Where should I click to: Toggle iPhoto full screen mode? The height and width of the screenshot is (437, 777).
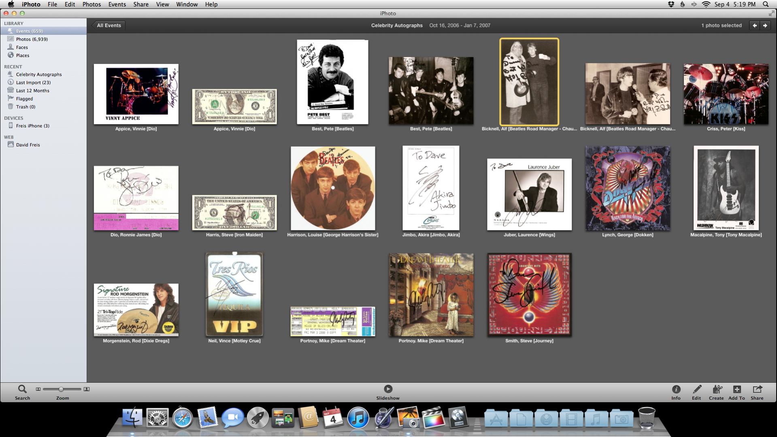771,13
